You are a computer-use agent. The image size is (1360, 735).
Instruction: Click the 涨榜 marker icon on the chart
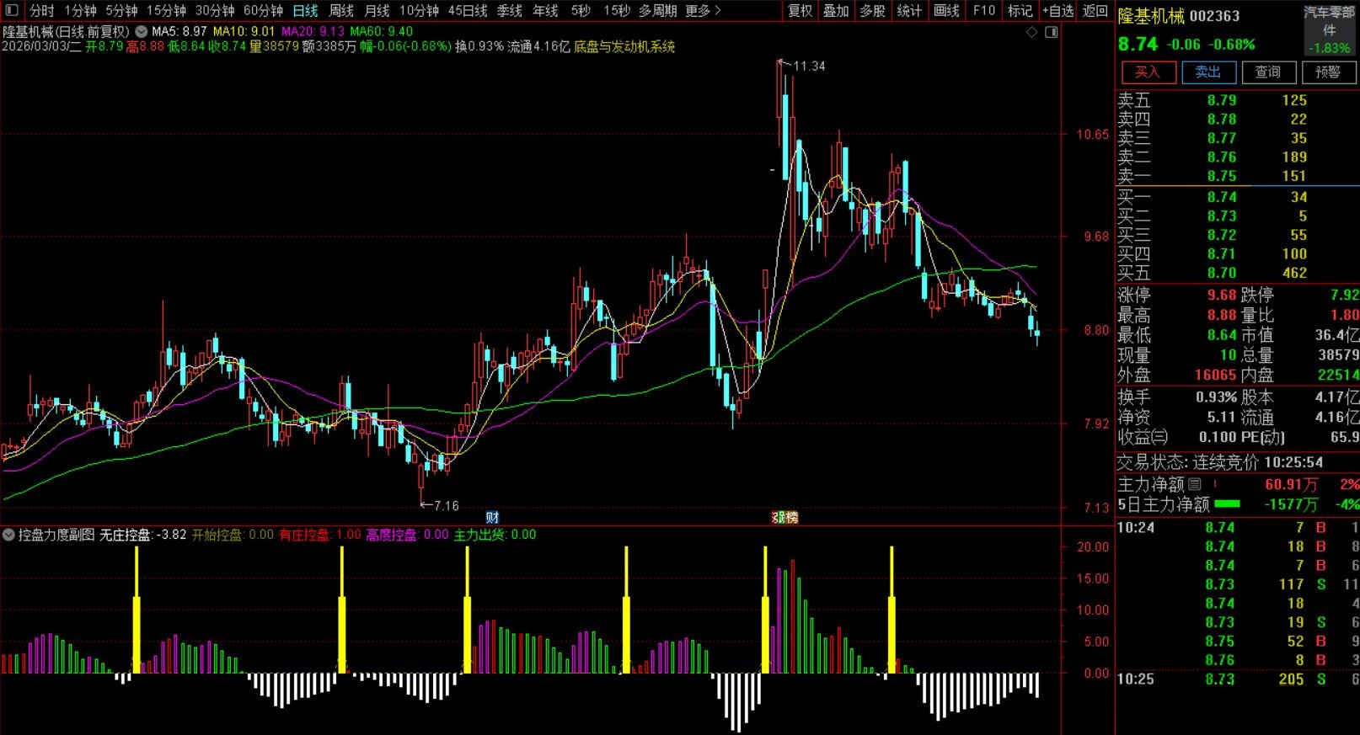[x=785, y=517]
